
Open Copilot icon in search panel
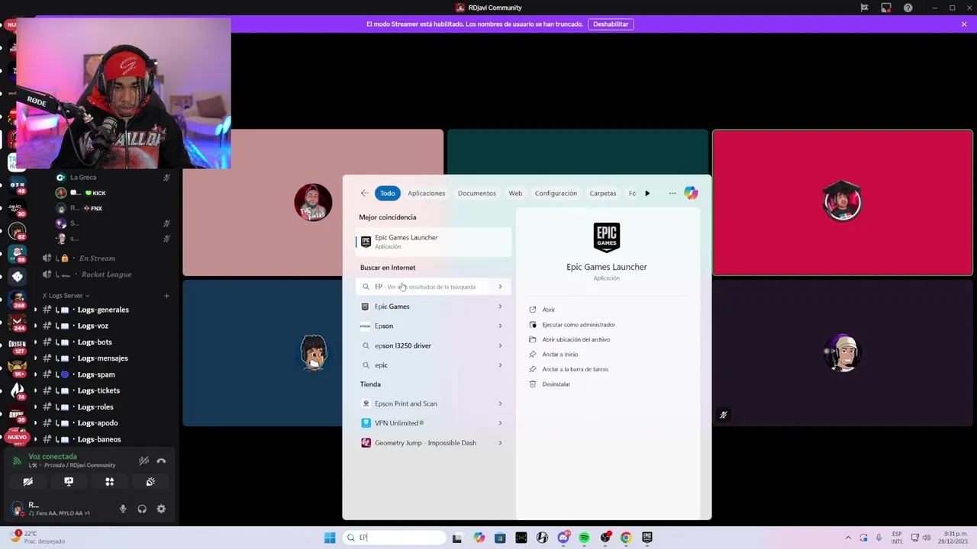click(x=691, y=193)
